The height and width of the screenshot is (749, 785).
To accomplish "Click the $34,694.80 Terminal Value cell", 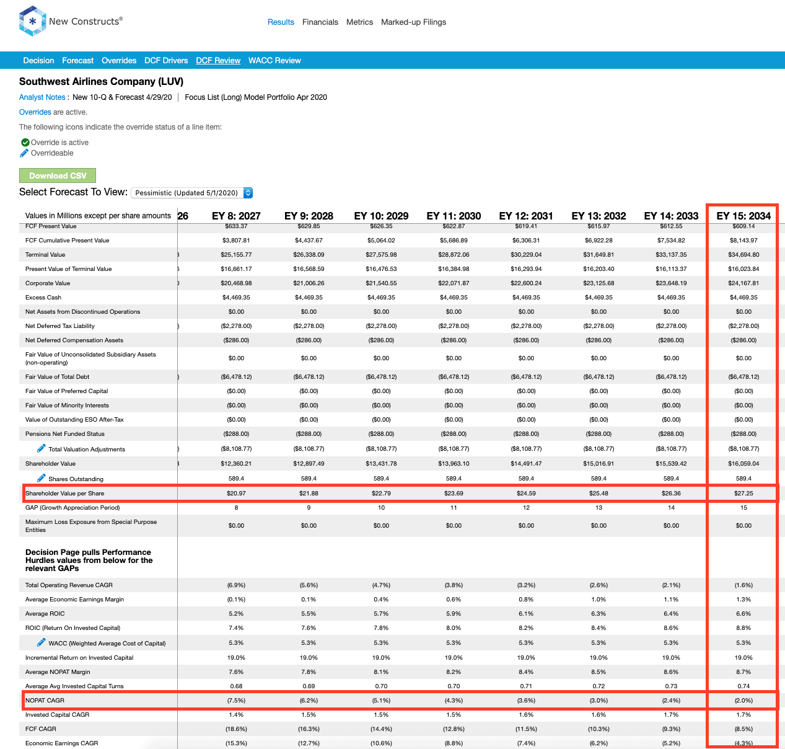I will click(743, 255).
